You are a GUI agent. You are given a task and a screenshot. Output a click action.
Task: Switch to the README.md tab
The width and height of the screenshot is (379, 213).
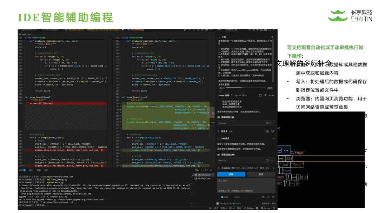point(51,30)
